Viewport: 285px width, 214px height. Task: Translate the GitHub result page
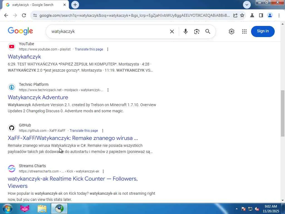pyautogui.click(x=84, y=131)
